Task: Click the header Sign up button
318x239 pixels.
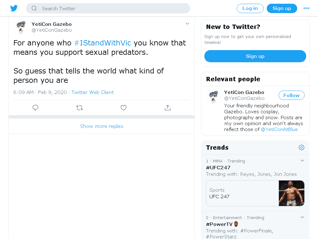Action: (282, 8)
